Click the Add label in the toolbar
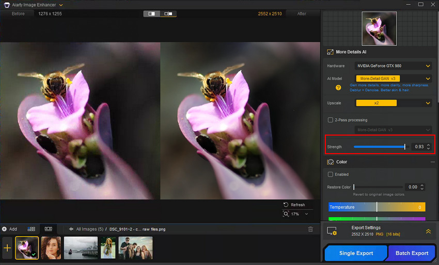 13,229
